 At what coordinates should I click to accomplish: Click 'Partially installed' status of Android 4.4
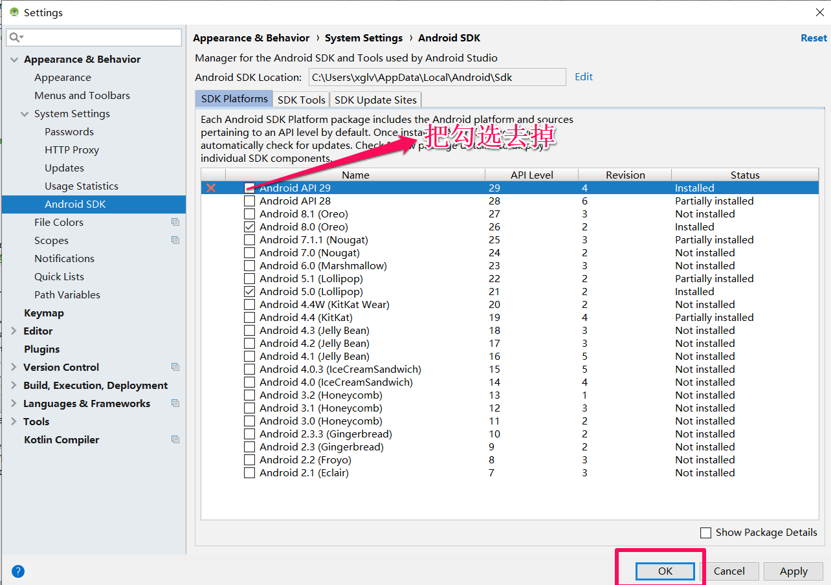coord(715,318)
